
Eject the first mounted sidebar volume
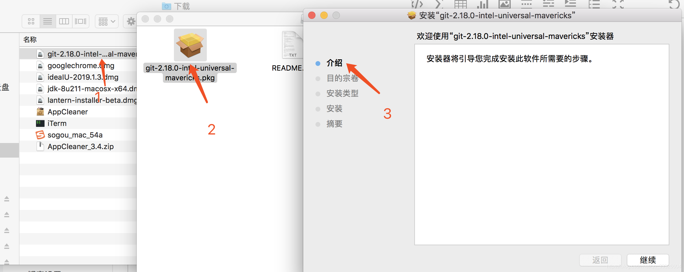click(7, 199)
